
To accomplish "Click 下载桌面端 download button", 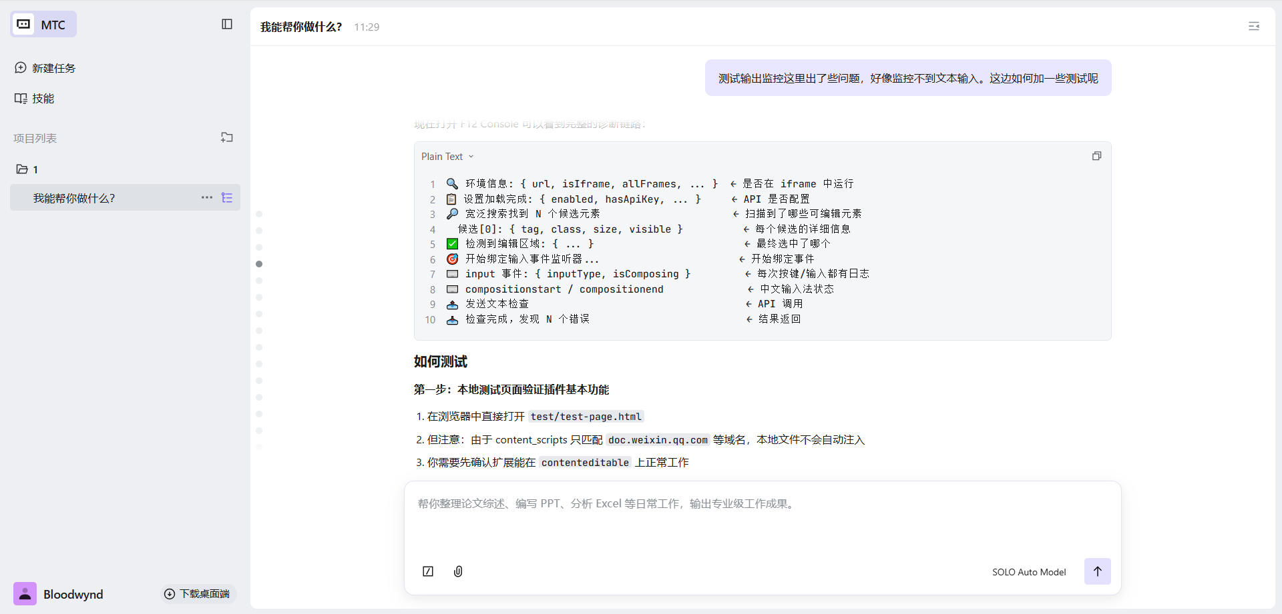I will click(198, 594).
